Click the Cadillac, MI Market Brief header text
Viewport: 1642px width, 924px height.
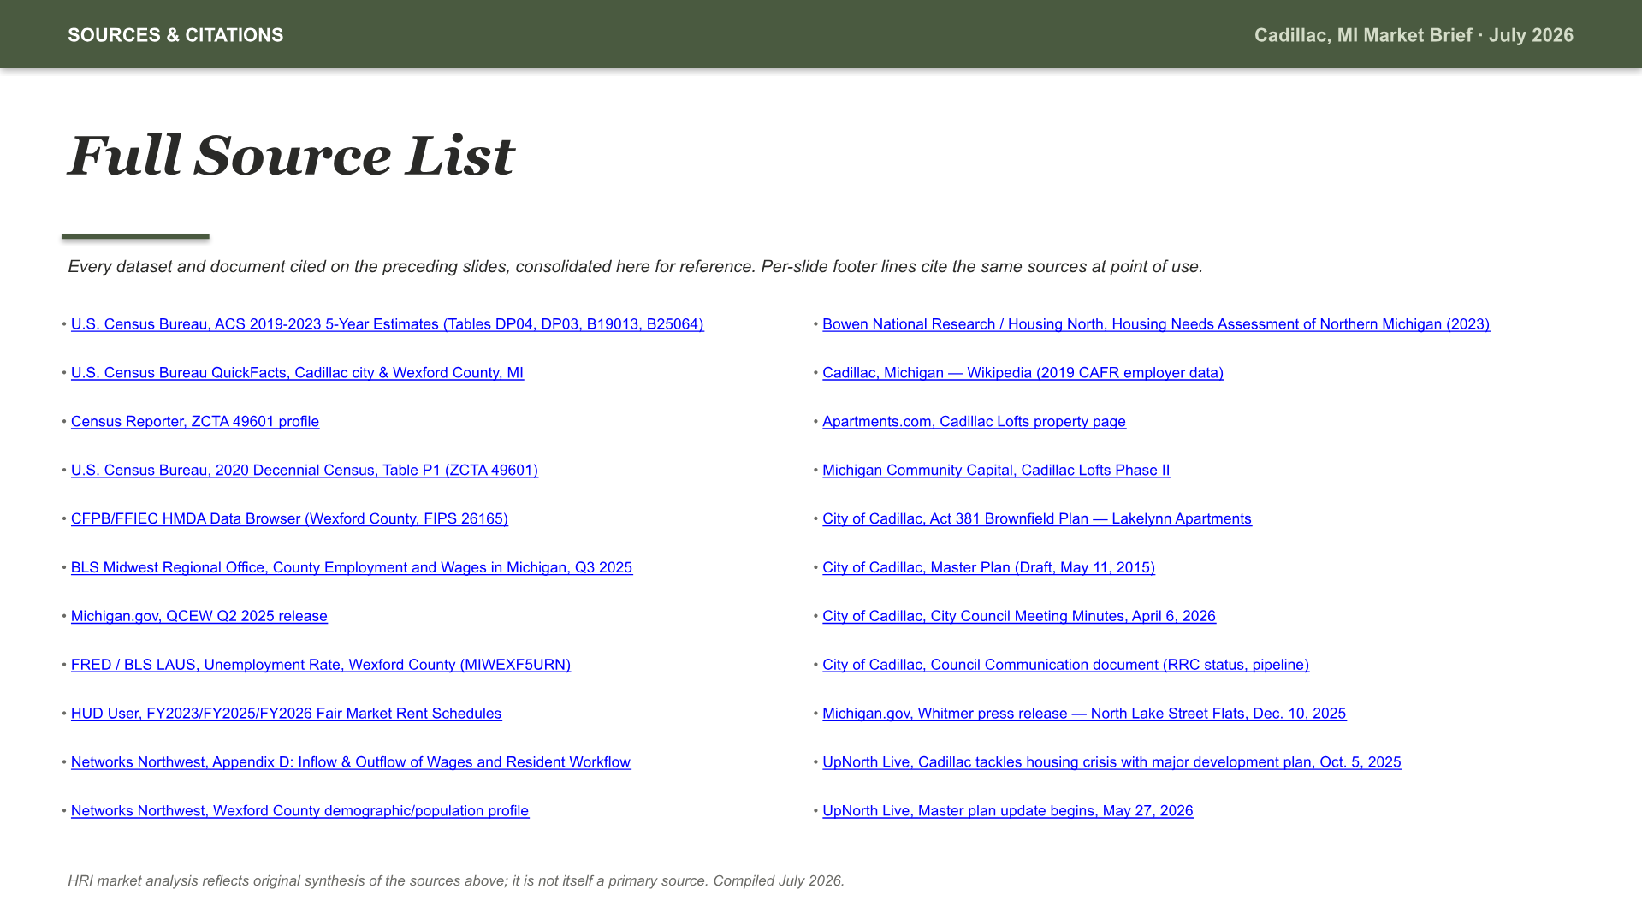(1414, 35)
